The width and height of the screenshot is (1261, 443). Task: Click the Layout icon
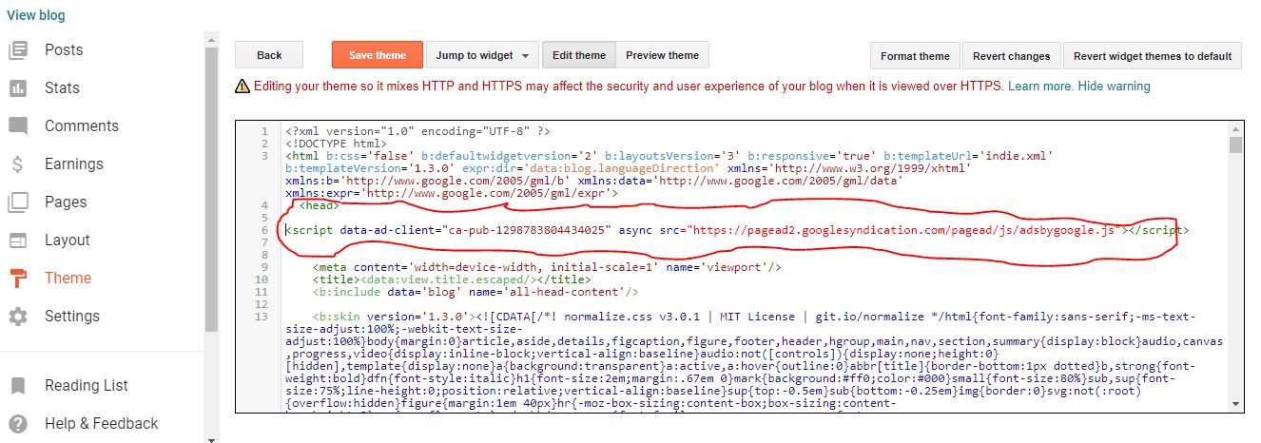click(x=18, y=240)
